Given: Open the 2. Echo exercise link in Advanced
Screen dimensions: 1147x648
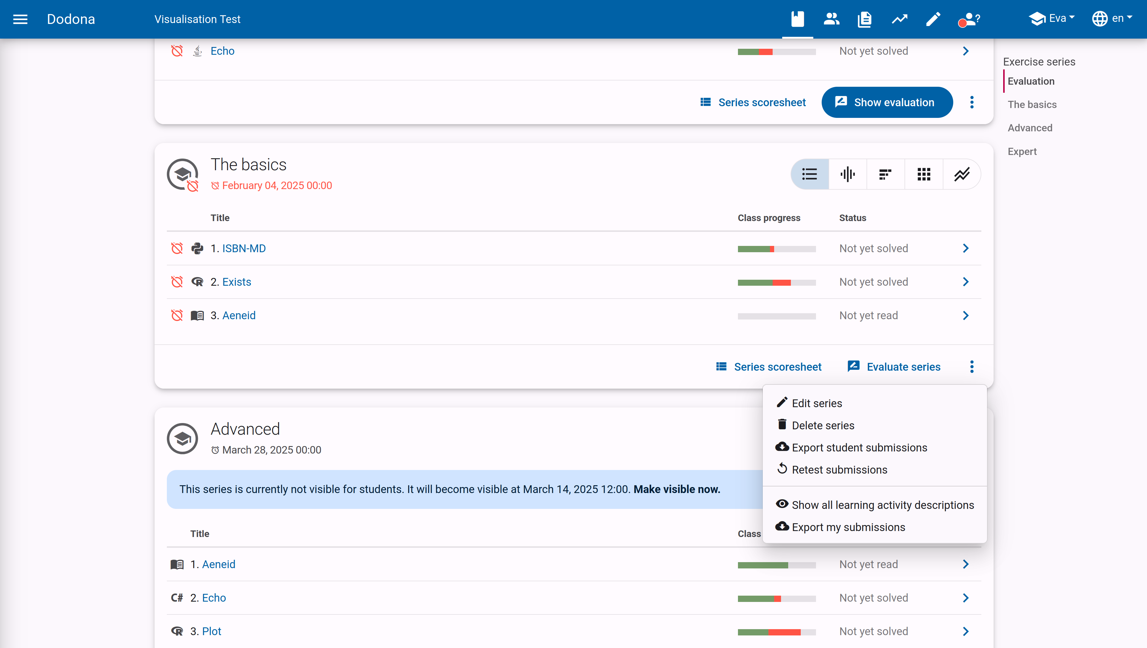Looking at the screenshot, I should click(214, 598).
